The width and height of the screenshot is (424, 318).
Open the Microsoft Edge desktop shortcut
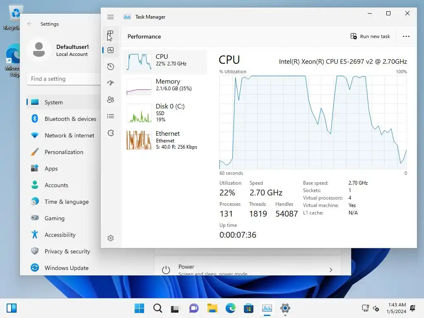(13, 61)
